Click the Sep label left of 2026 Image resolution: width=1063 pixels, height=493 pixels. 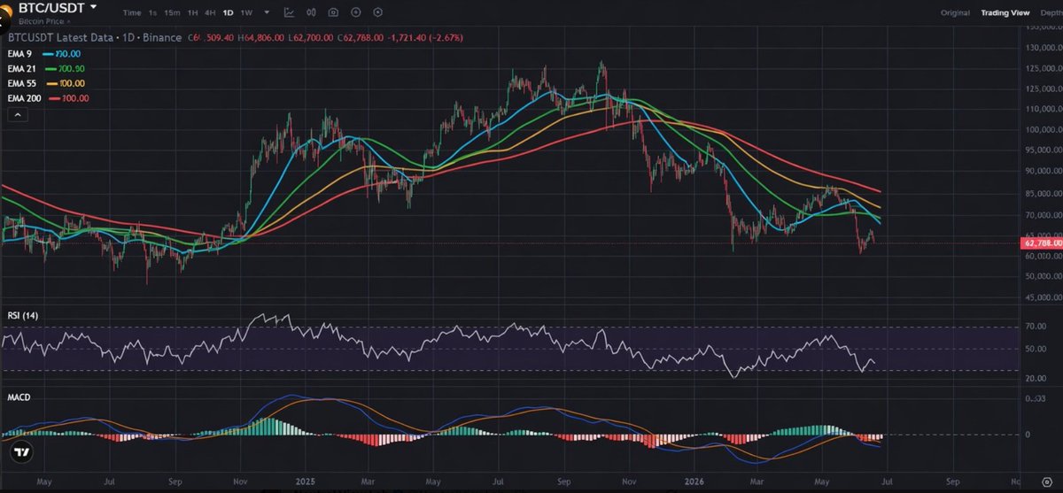click(564, 483)
